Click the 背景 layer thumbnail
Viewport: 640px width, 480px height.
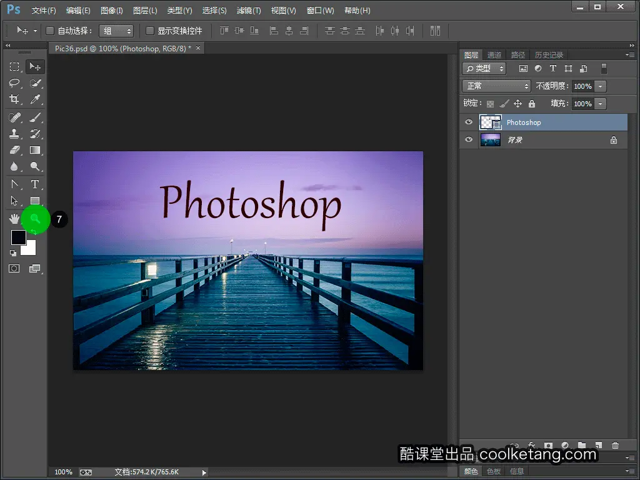coord(490,140)
